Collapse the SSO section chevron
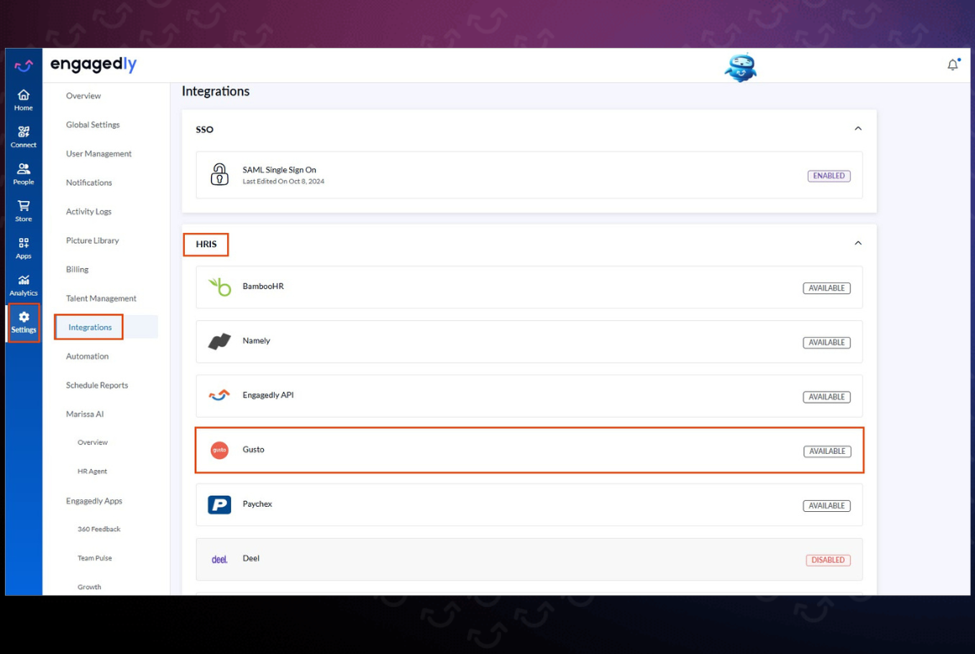This screenshot has width=975, height=654. click(x=858, y=129)
